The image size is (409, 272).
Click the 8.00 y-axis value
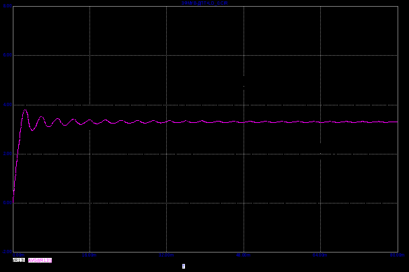point(7,6)
